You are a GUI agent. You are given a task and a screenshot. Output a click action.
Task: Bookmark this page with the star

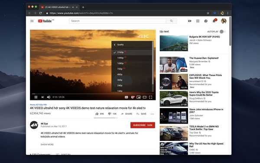coord(208,13)
